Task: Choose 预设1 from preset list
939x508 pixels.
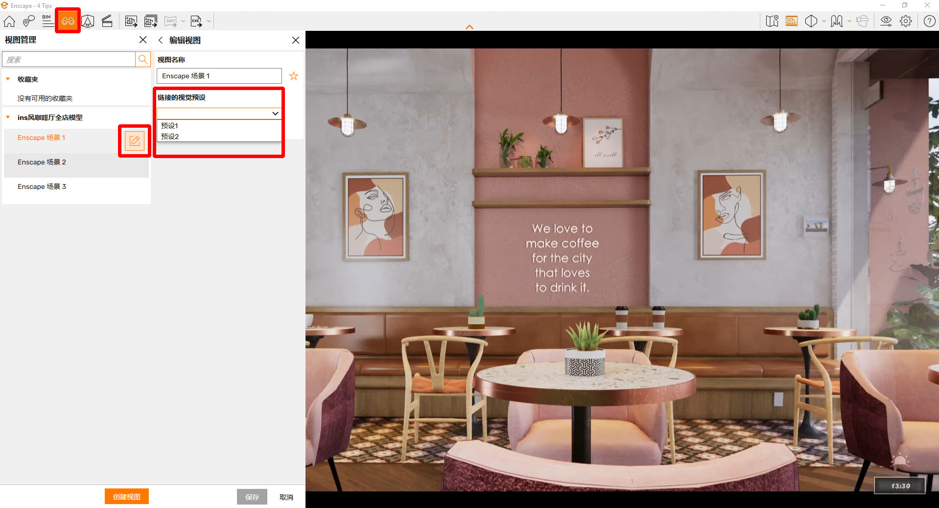Action: [219, 126]
